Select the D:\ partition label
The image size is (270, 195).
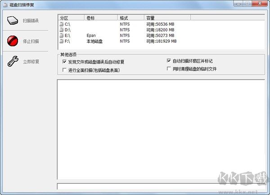click(x=67, y=30)
